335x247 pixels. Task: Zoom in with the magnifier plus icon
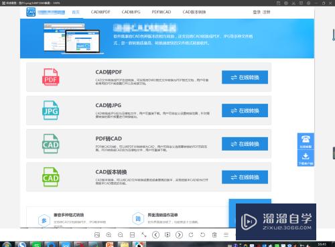click(109, 235)
